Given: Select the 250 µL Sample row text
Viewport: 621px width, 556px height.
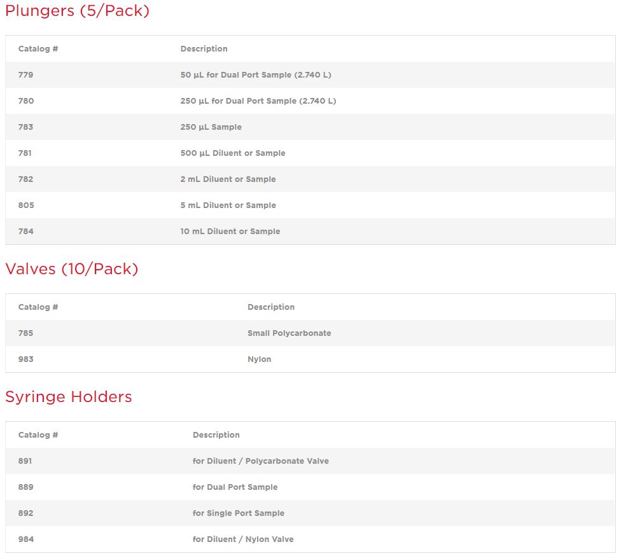Looking at the screenshot, I should coord(211,127).
